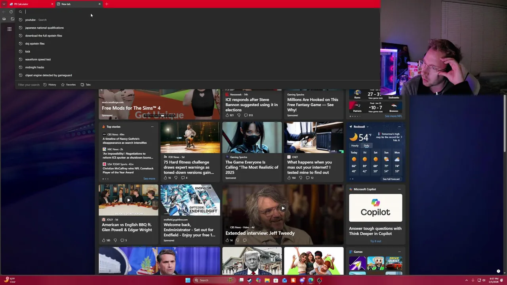The height and width of the screenshot is (285, 507).
Task: Open CNET 'max out your internet' article
Action: tap(310, 167)
